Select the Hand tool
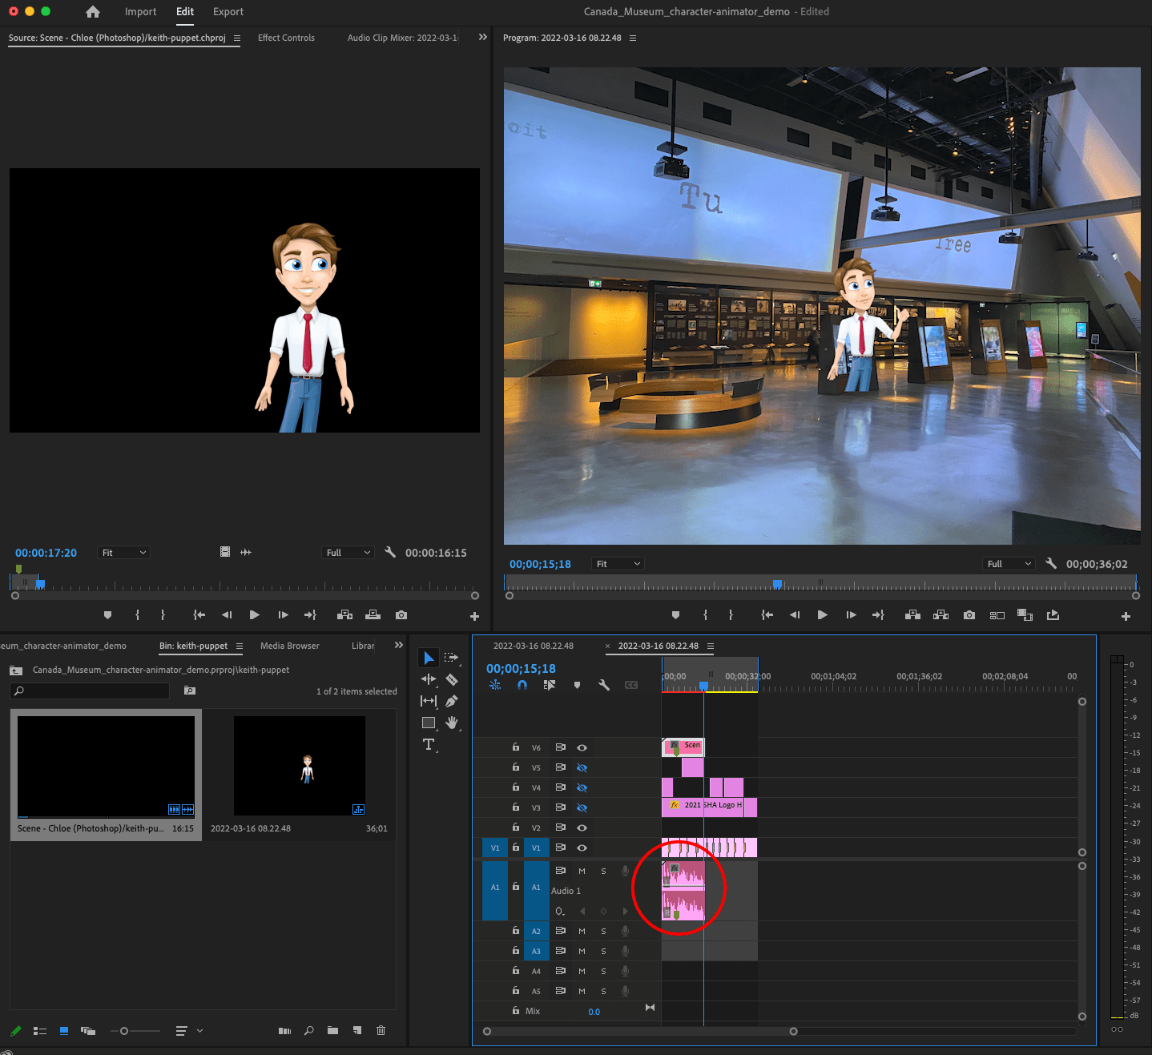 tap(453, 723)
